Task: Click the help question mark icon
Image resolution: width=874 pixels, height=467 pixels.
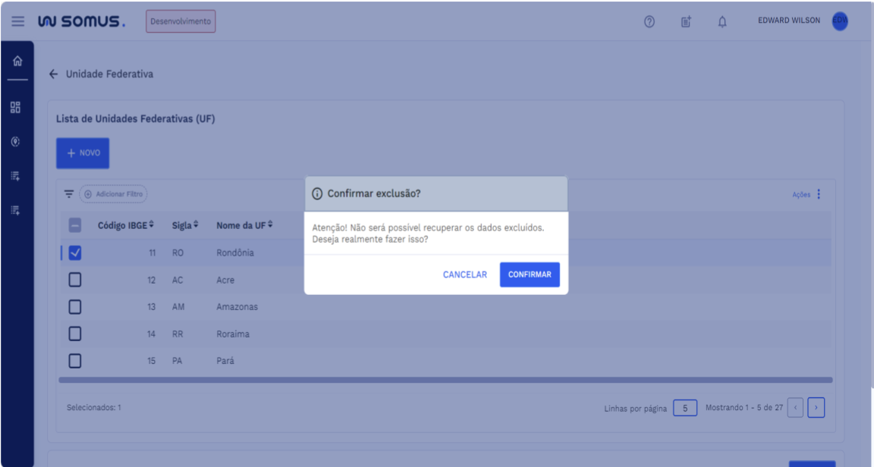Action: [649, 21]
